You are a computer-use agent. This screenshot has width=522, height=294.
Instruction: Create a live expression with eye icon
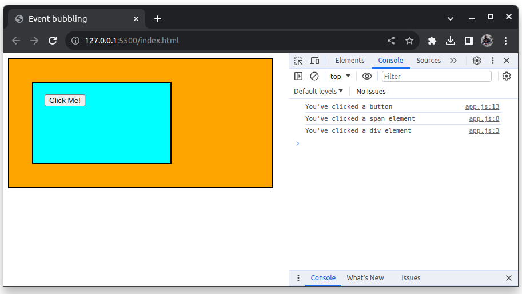click(367, 76)
